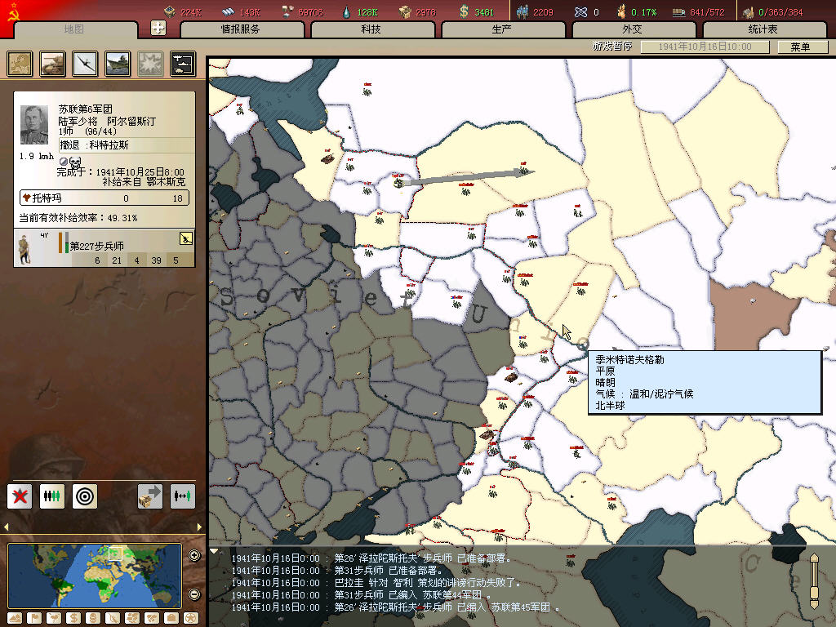
Task: Click the plus button beside 地图 tab
Action: pos(158,28)
